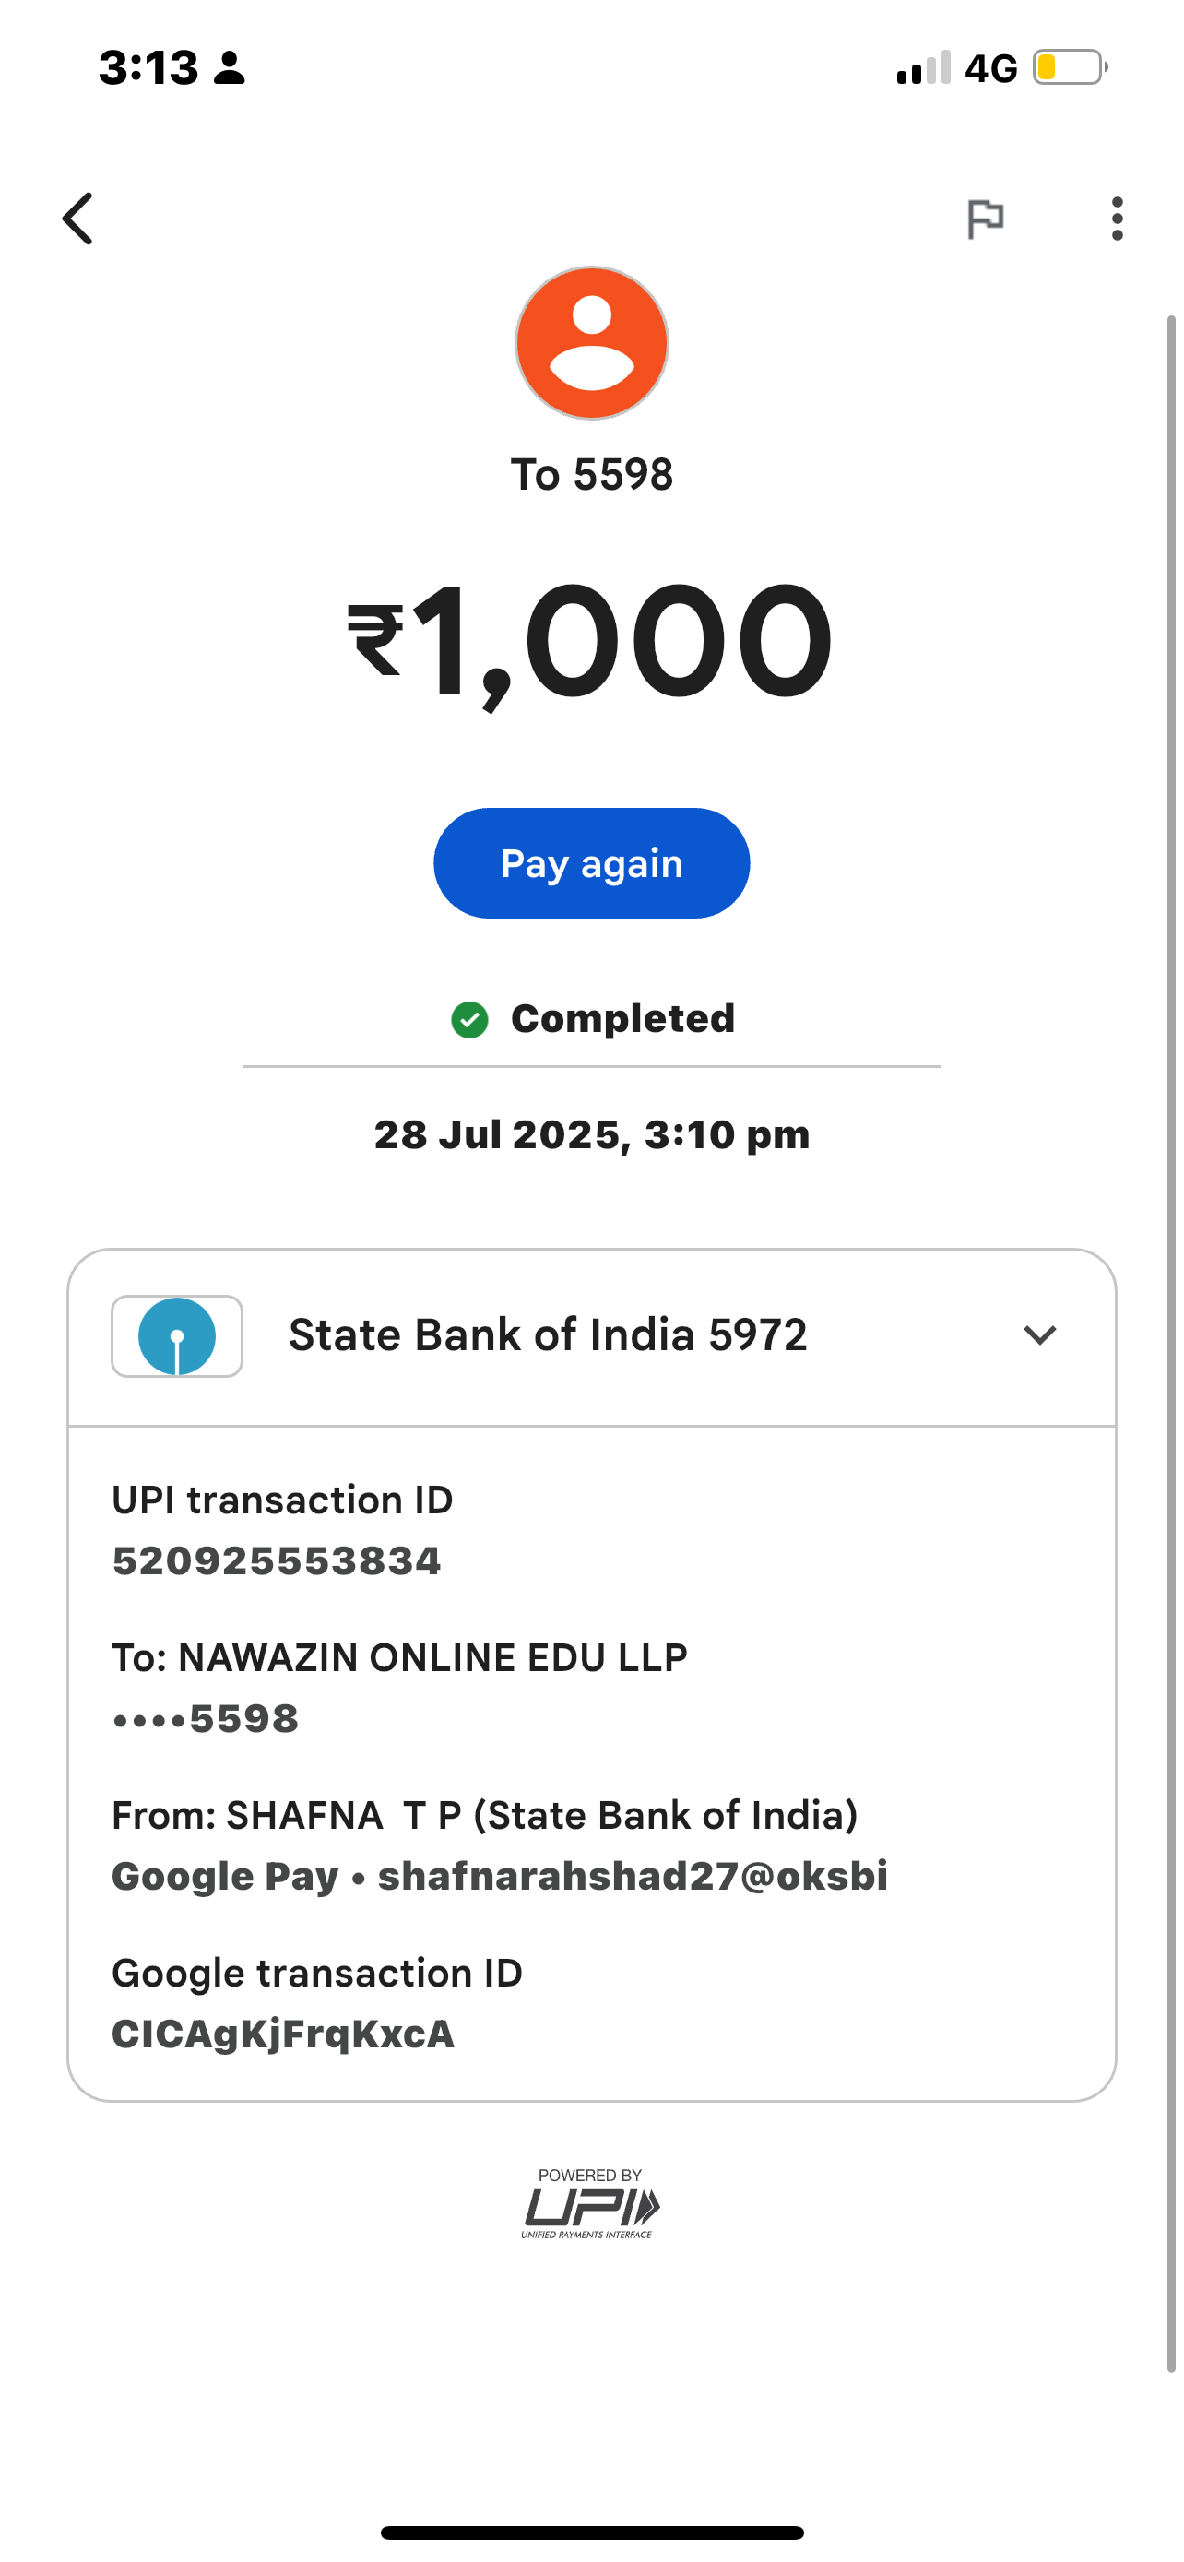The width and height of the screenshot is (1184, 2562).
Task: Tap the sender UPI address shafnarahshad27@oksbi
Action: (x=633, y=1877)
